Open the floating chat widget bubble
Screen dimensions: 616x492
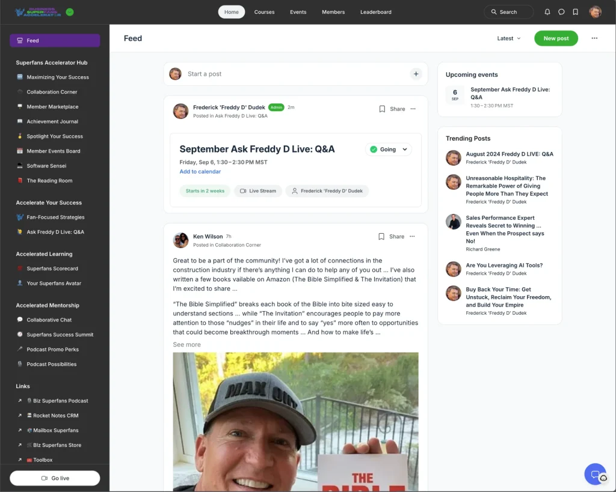click(x=595, y=474)
